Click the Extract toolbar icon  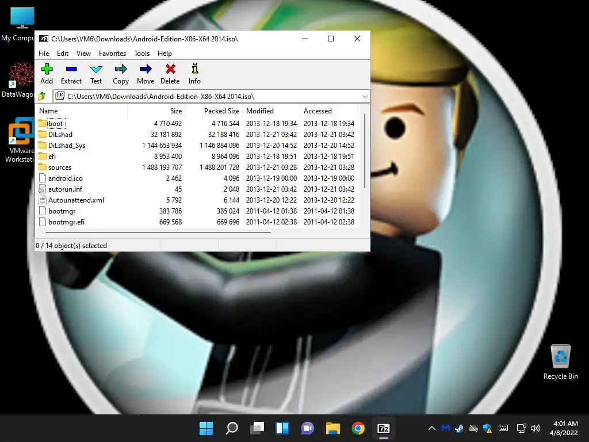(x=71, y=74)
